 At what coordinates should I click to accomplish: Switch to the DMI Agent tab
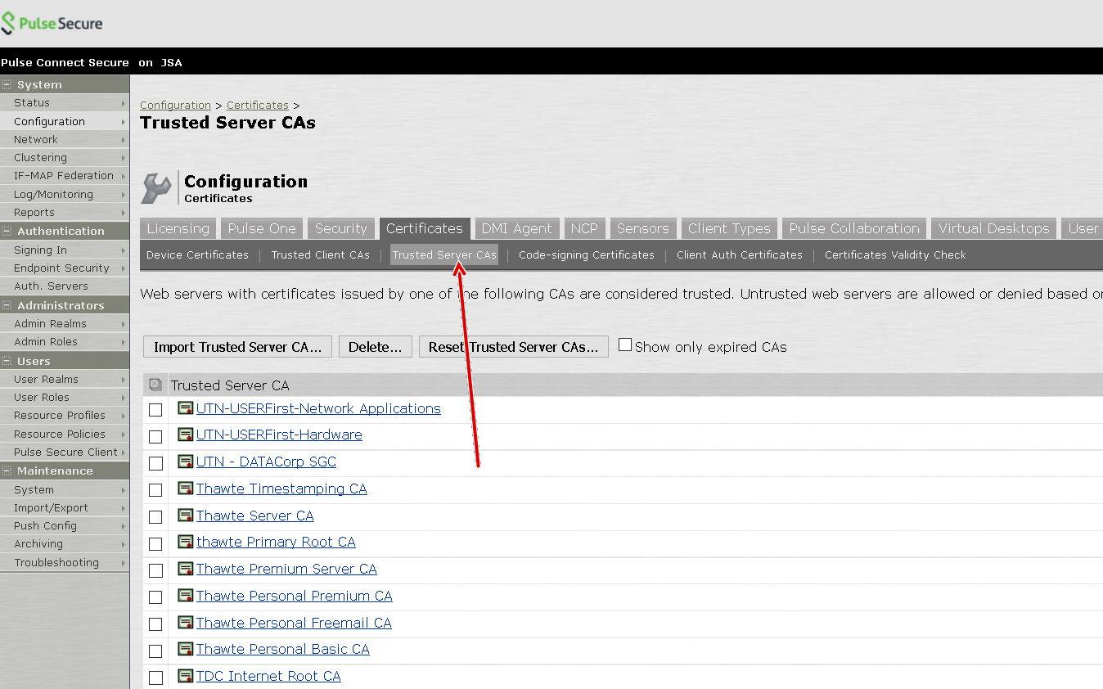516,228
